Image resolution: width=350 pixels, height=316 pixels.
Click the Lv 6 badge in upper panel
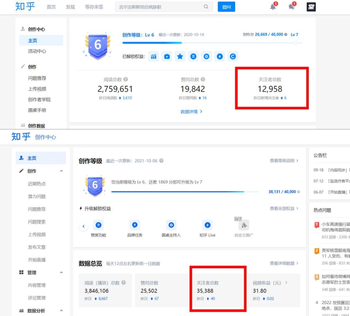point(98,46)
